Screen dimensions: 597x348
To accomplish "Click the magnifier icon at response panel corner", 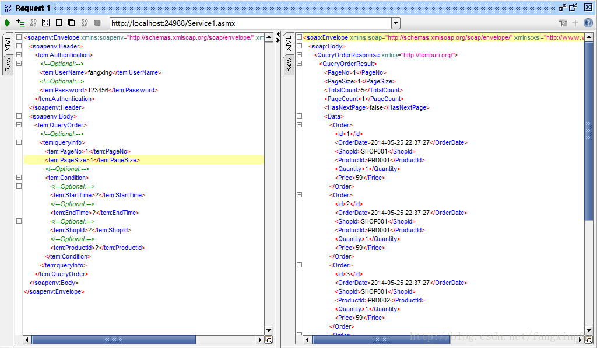I will [x=589, y=340].
